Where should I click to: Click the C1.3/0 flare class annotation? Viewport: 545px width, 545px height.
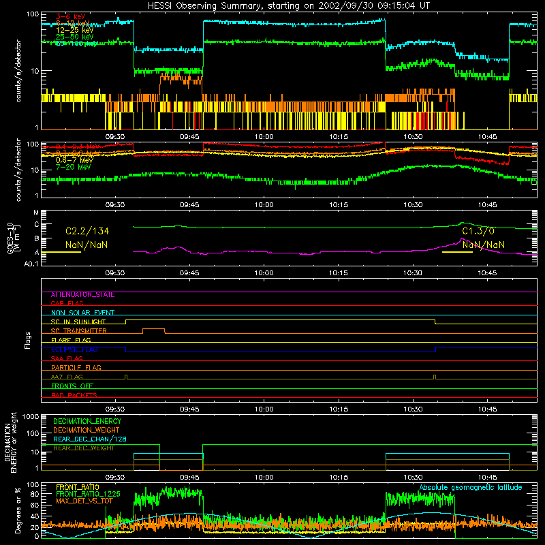point(478,231)
